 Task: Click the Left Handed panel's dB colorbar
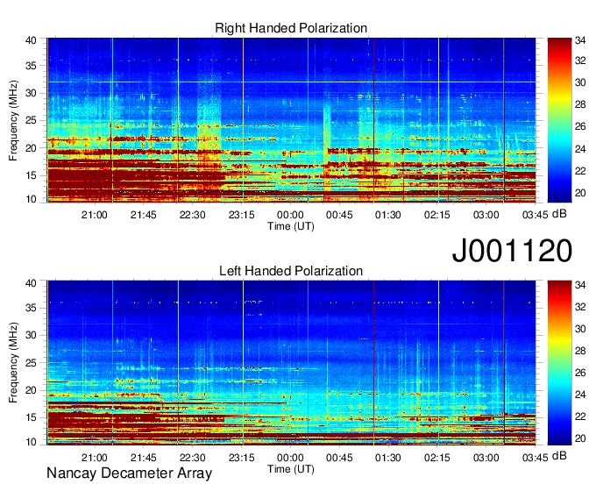(559, 363)
